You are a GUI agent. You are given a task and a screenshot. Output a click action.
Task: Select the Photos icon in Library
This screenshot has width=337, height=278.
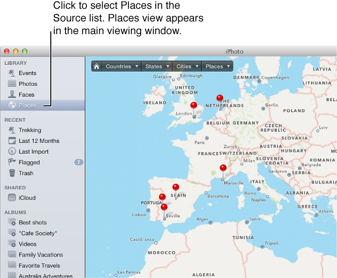coord(12,83)
